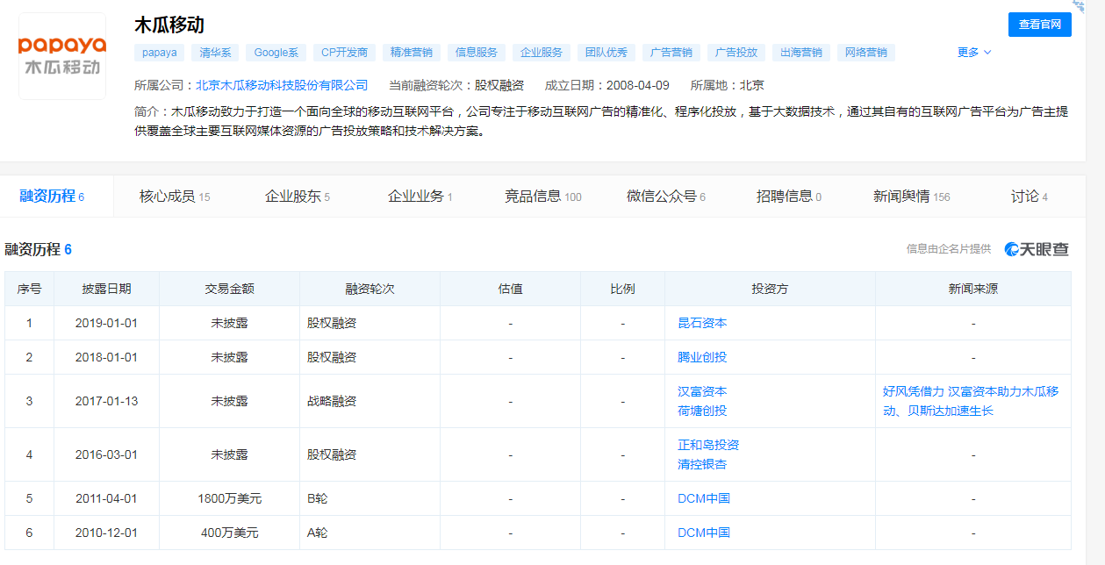Go to the 讨论 tab
The height and width of the screenshot is (565, 1105).
[1029, 197]
